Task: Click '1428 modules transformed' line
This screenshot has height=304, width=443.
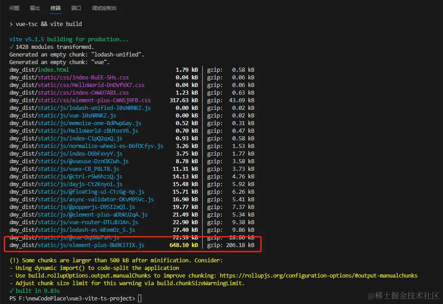Action: coord(52,47)
